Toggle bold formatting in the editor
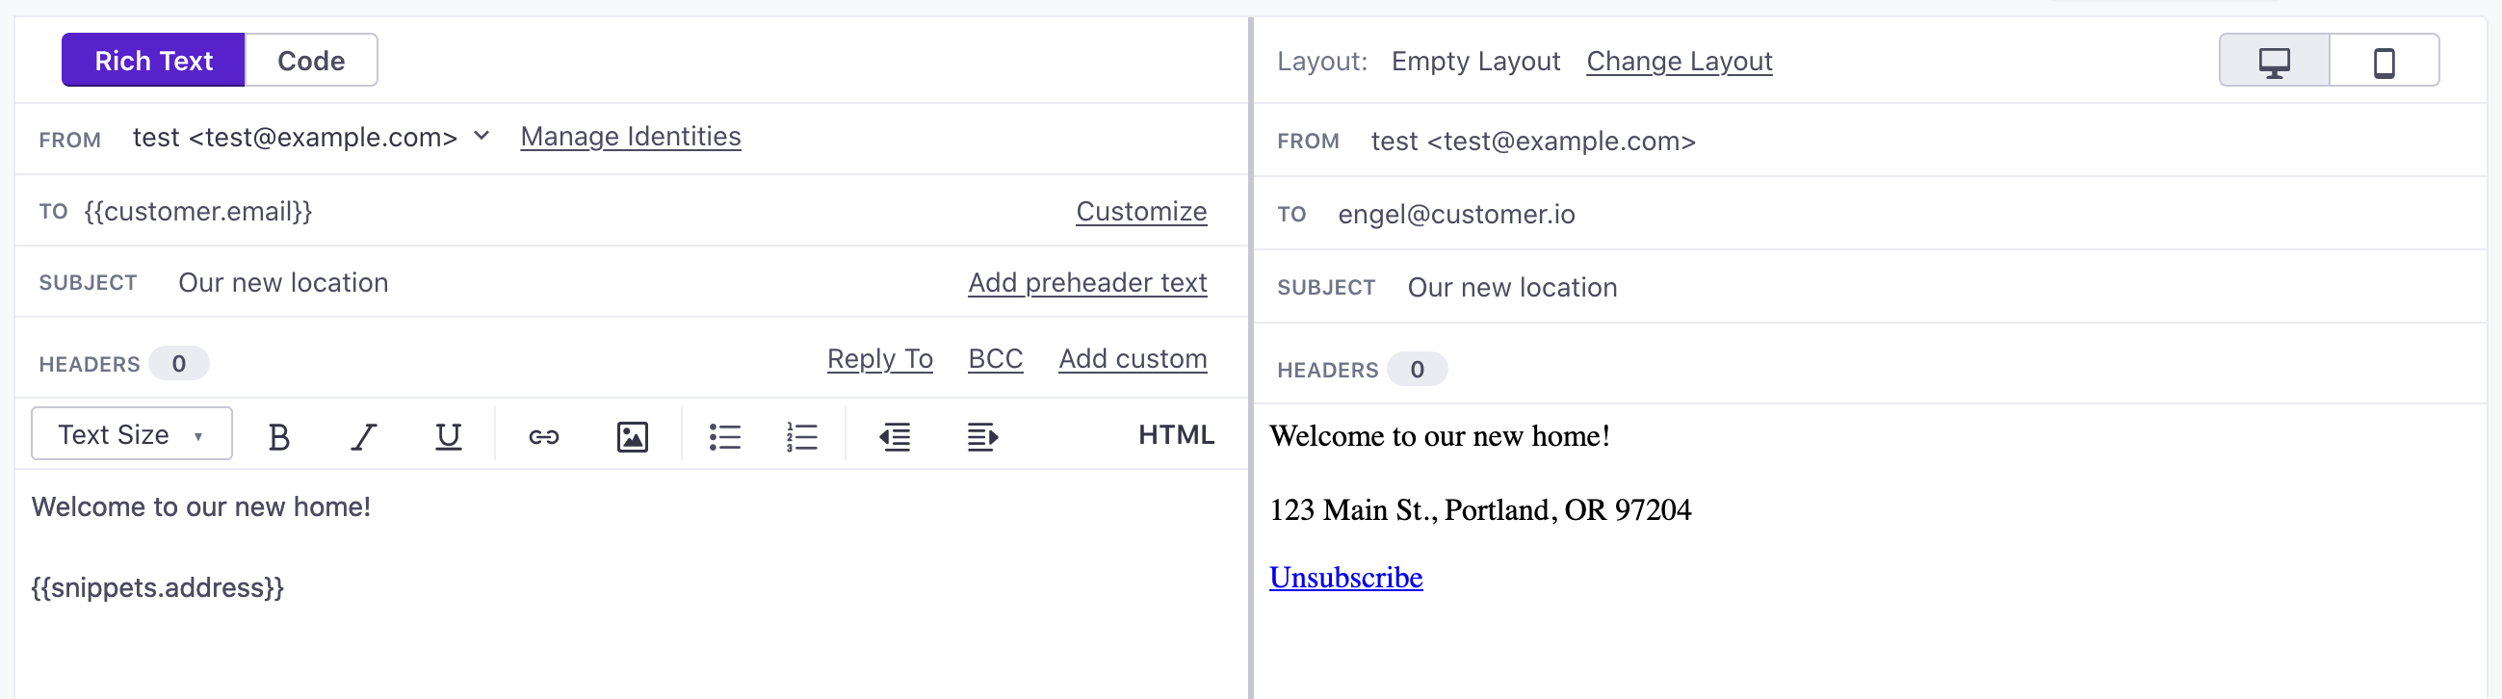Screen dimensions: 2502x699 point(278,437)
